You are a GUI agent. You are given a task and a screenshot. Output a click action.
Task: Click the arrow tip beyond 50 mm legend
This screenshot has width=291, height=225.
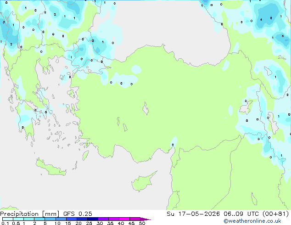click(145, 219)
